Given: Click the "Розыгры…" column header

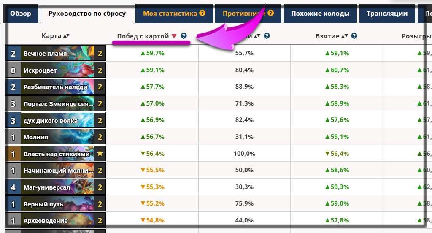Looking at the screenshot, I should (x=416, y=36).
